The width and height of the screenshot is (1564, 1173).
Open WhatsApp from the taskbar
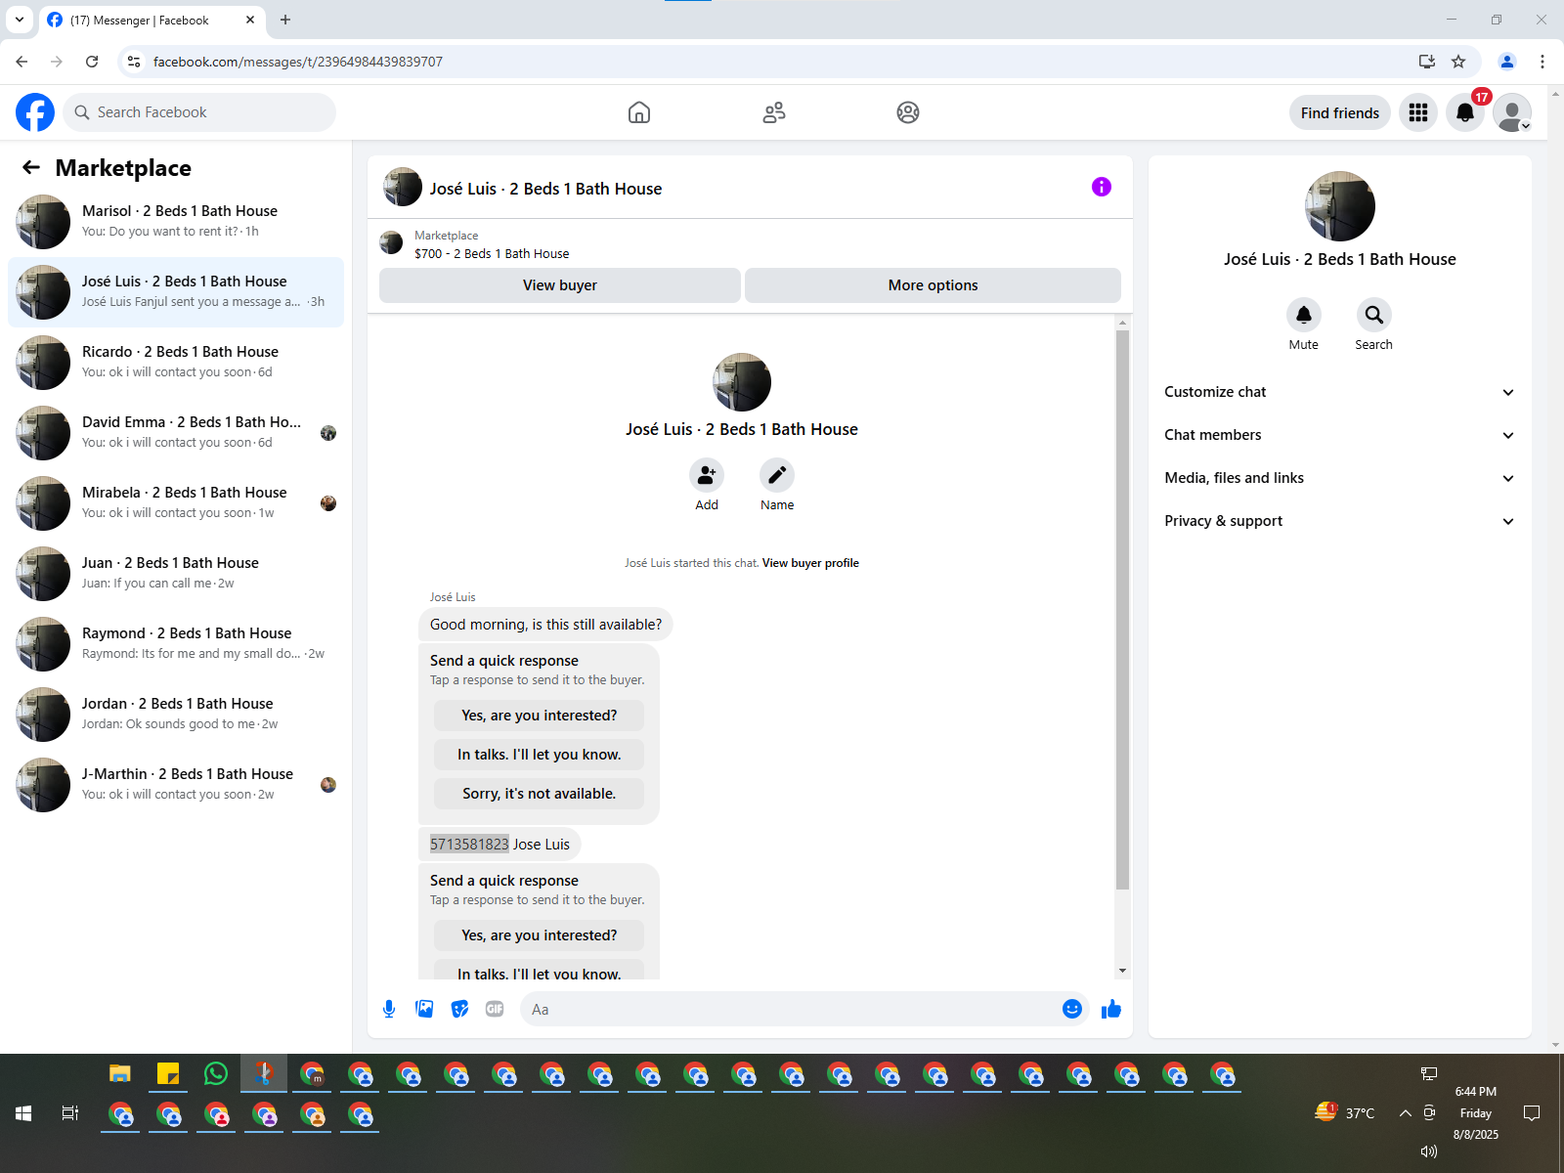(x=216, y=1073)
